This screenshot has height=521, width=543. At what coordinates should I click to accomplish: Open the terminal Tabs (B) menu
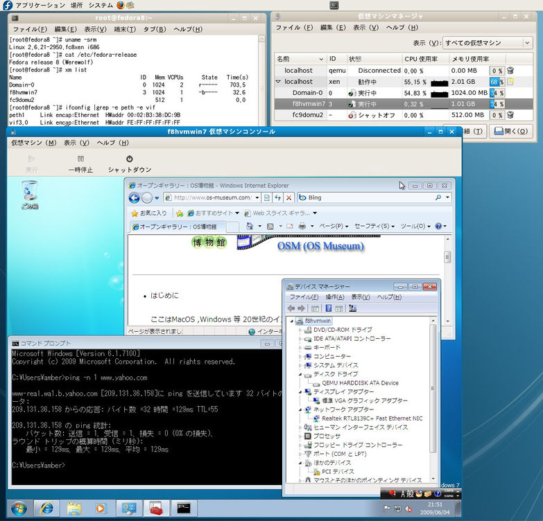[155, 29]
